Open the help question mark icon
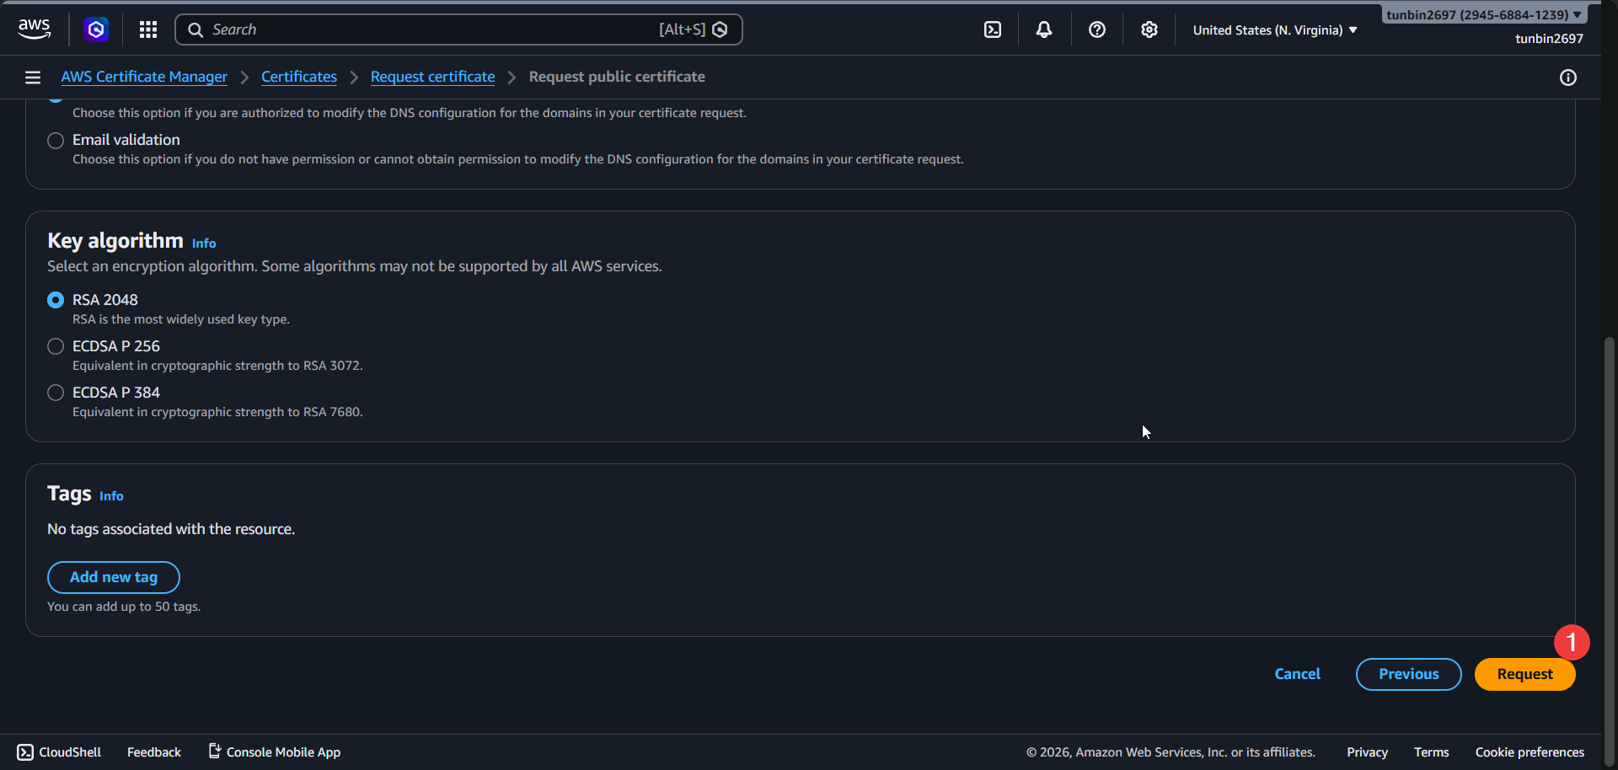 pyautogui.click(x=1096, y=29)
